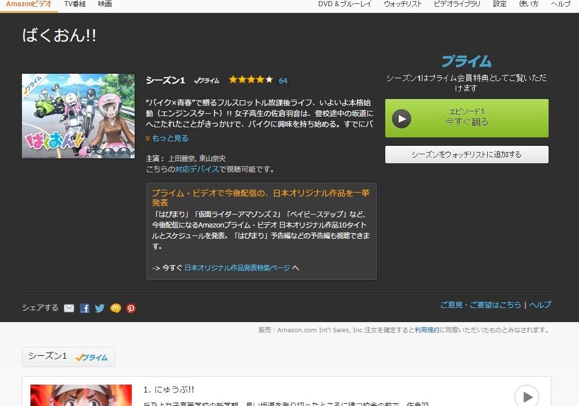
Task: Open 利用規約 terms link
Action: point(427,330)
